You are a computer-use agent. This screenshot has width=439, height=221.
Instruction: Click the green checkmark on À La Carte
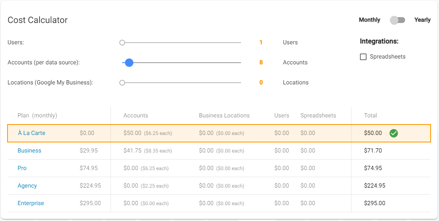click(x=393, y=133)
